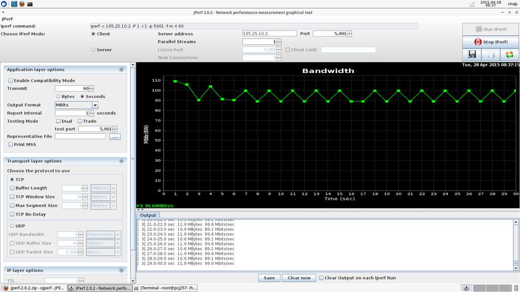Image resolution: width=520 pixels, height=292 pixels.
Task: Launch the terminal from the top panel
Action: [x=30, y=4]
